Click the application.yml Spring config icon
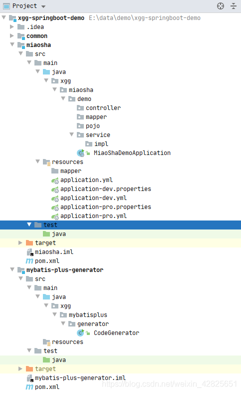241x393 pixels. [55, 180]
